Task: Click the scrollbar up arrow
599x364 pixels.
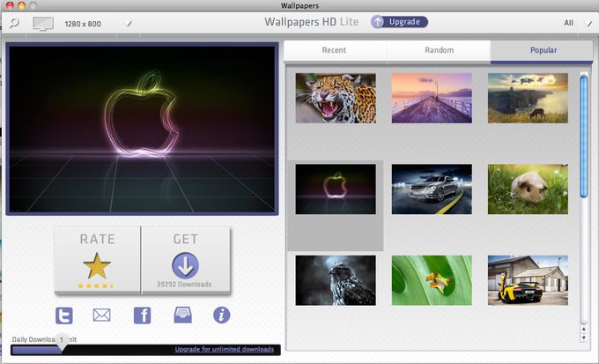Action: 583,330
